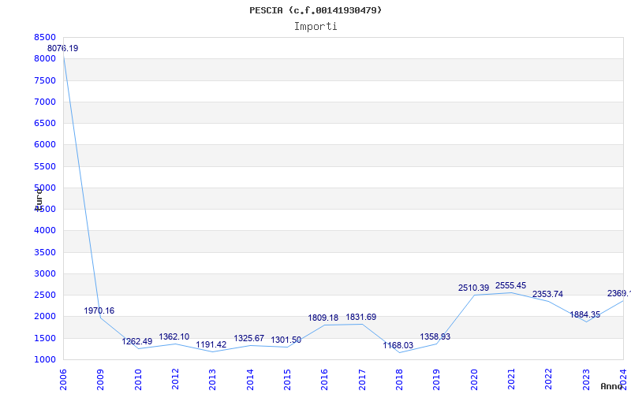Click x-axis year label 2009

101,380
